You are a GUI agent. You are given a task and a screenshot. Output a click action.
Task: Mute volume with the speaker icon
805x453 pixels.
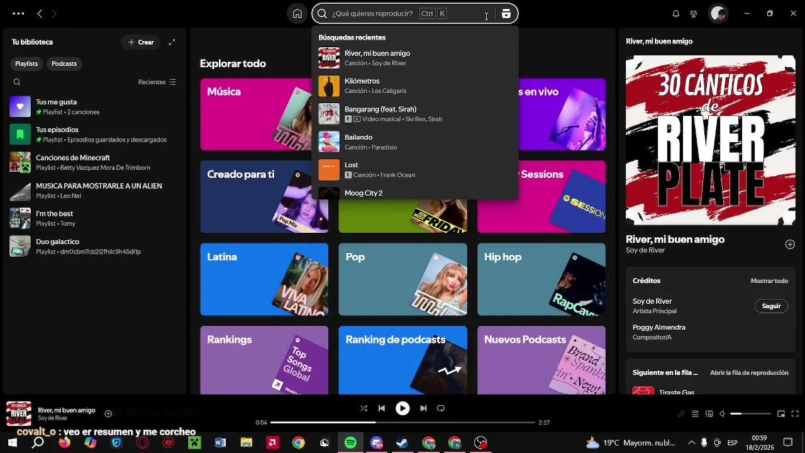point(723,414)
